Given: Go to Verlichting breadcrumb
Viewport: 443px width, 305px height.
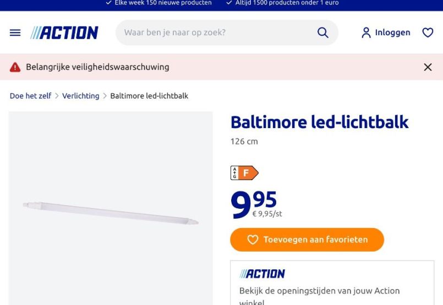Looking at the screenshot, I should 80,96.
